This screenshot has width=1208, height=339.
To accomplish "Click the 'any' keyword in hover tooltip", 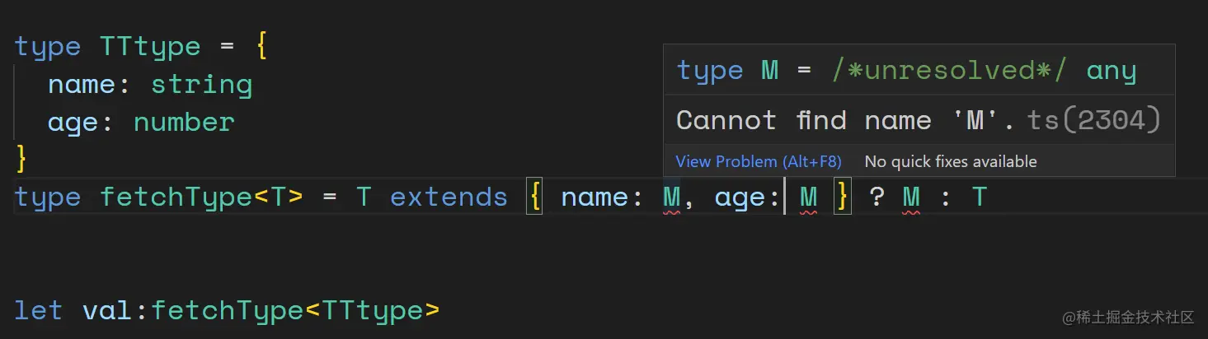I will click(x=1111, y=71).
